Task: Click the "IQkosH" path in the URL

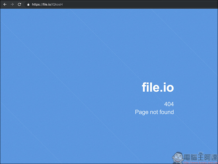Action: coord(57,4)
